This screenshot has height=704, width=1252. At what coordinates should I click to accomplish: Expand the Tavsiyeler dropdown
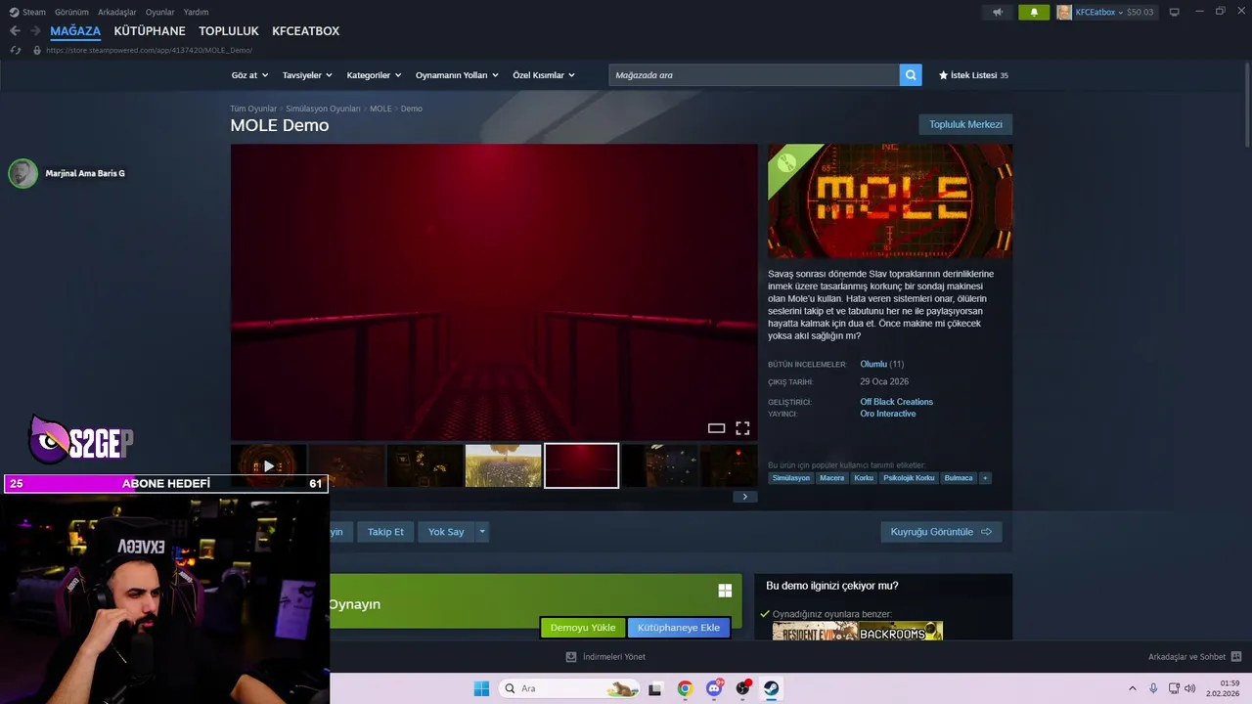pyautogui.click(x=307, y=75)
